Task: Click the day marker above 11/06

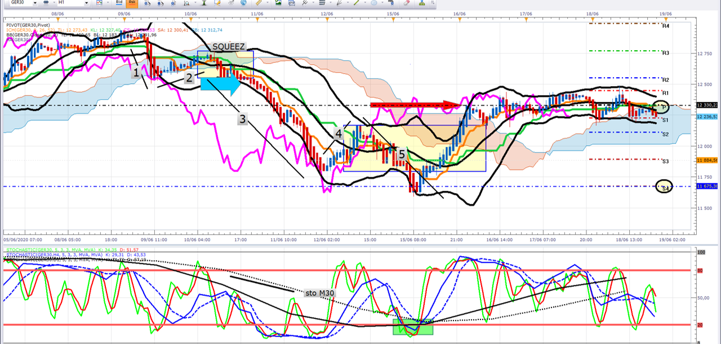Action: [257, 19]
